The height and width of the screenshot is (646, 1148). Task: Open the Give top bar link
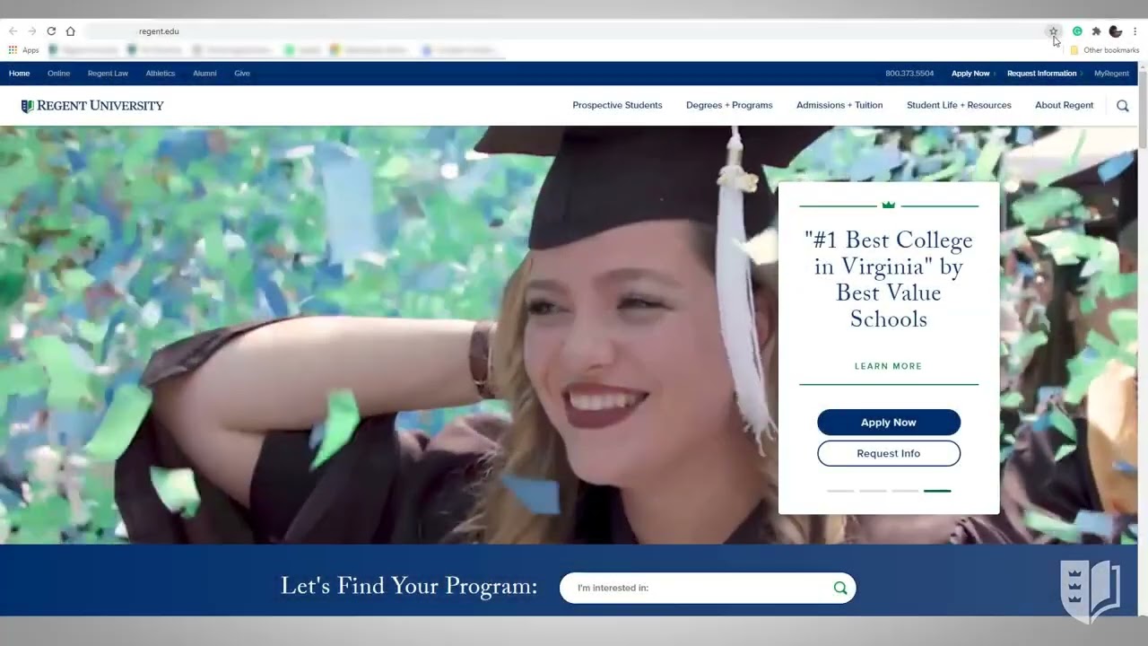tap(242, 74)
